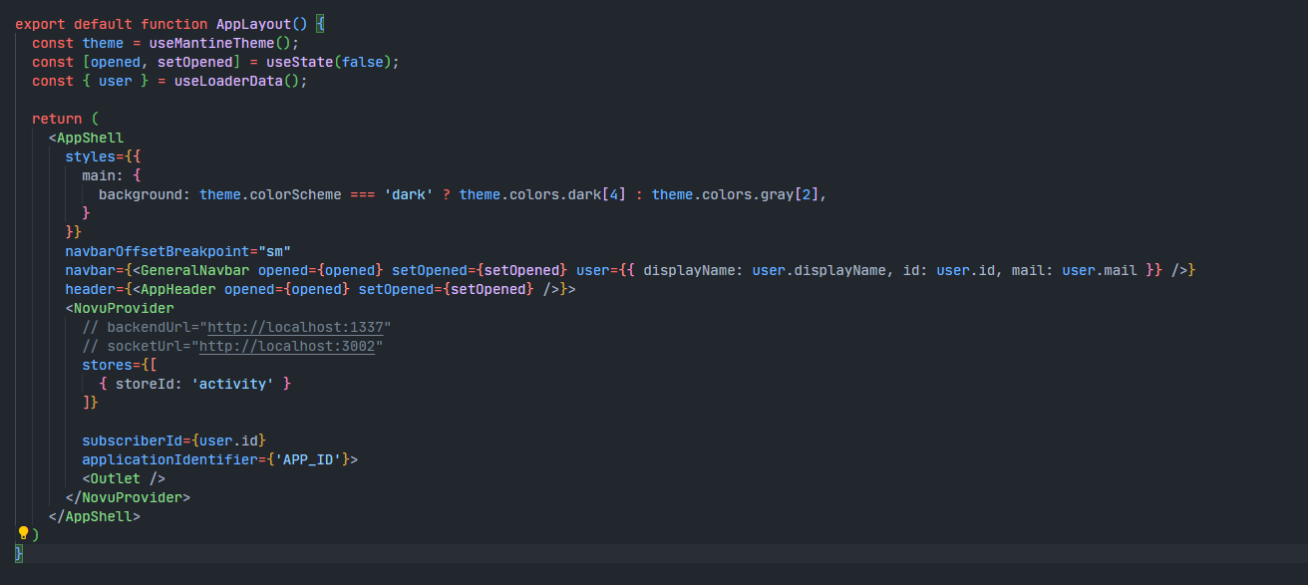Click the Outlet component tag
1308x585 pixels.
(x=124, y=478)
